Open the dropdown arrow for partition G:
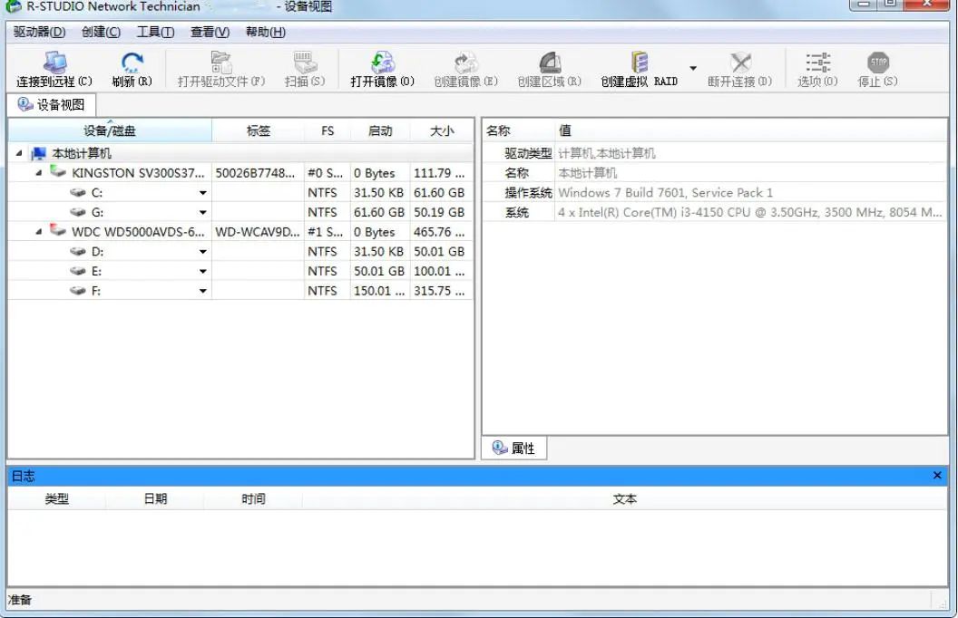The image size is (958, 618). 203,212
